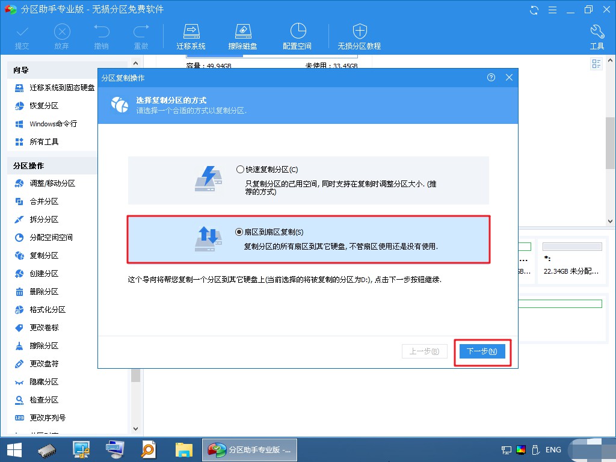Open the Windows Start button
The height and width of the screenshot is (462, 616).
(x=14, y=450)
